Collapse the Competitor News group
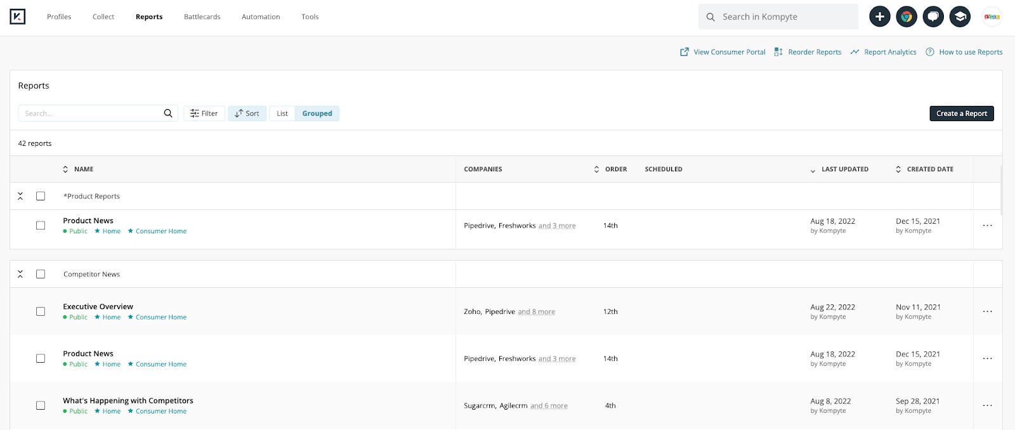 tap(20, 274)
